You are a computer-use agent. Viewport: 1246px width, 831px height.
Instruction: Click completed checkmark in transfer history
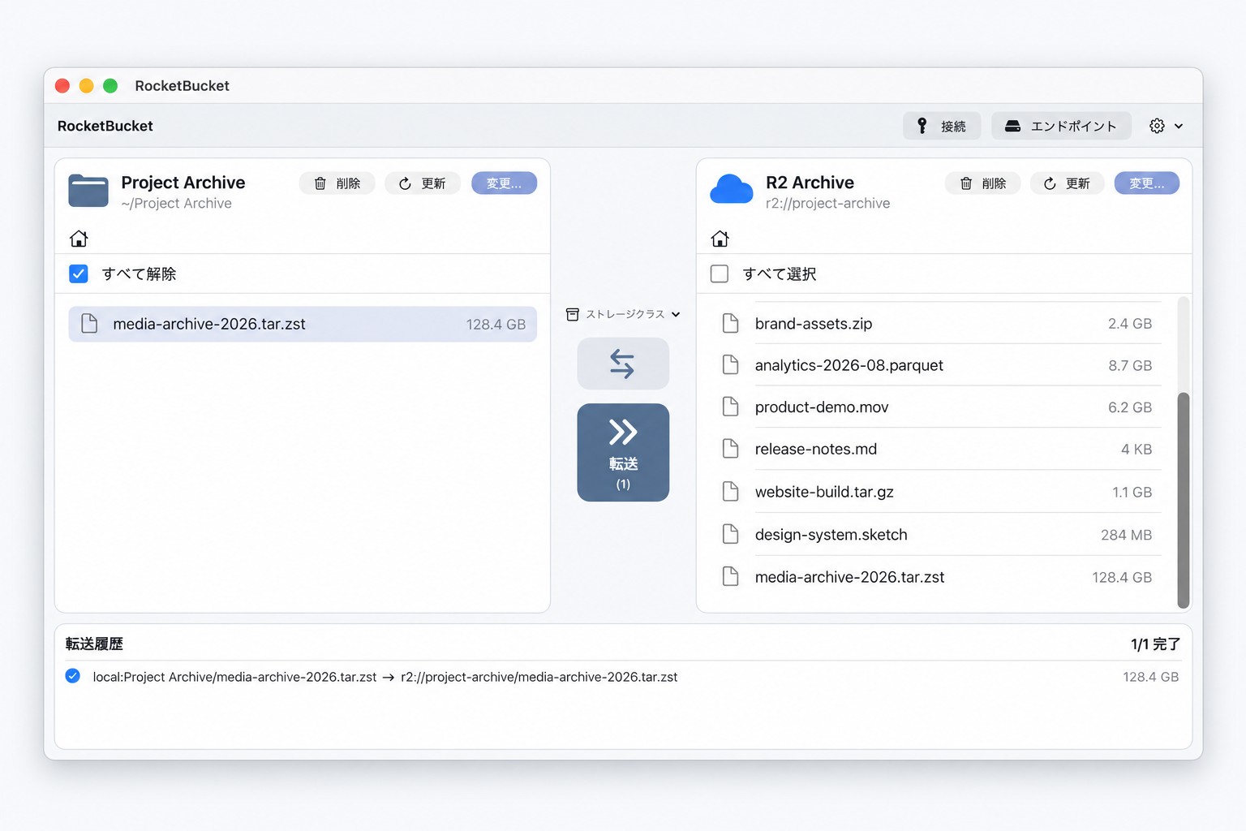(x=73, y=676)
